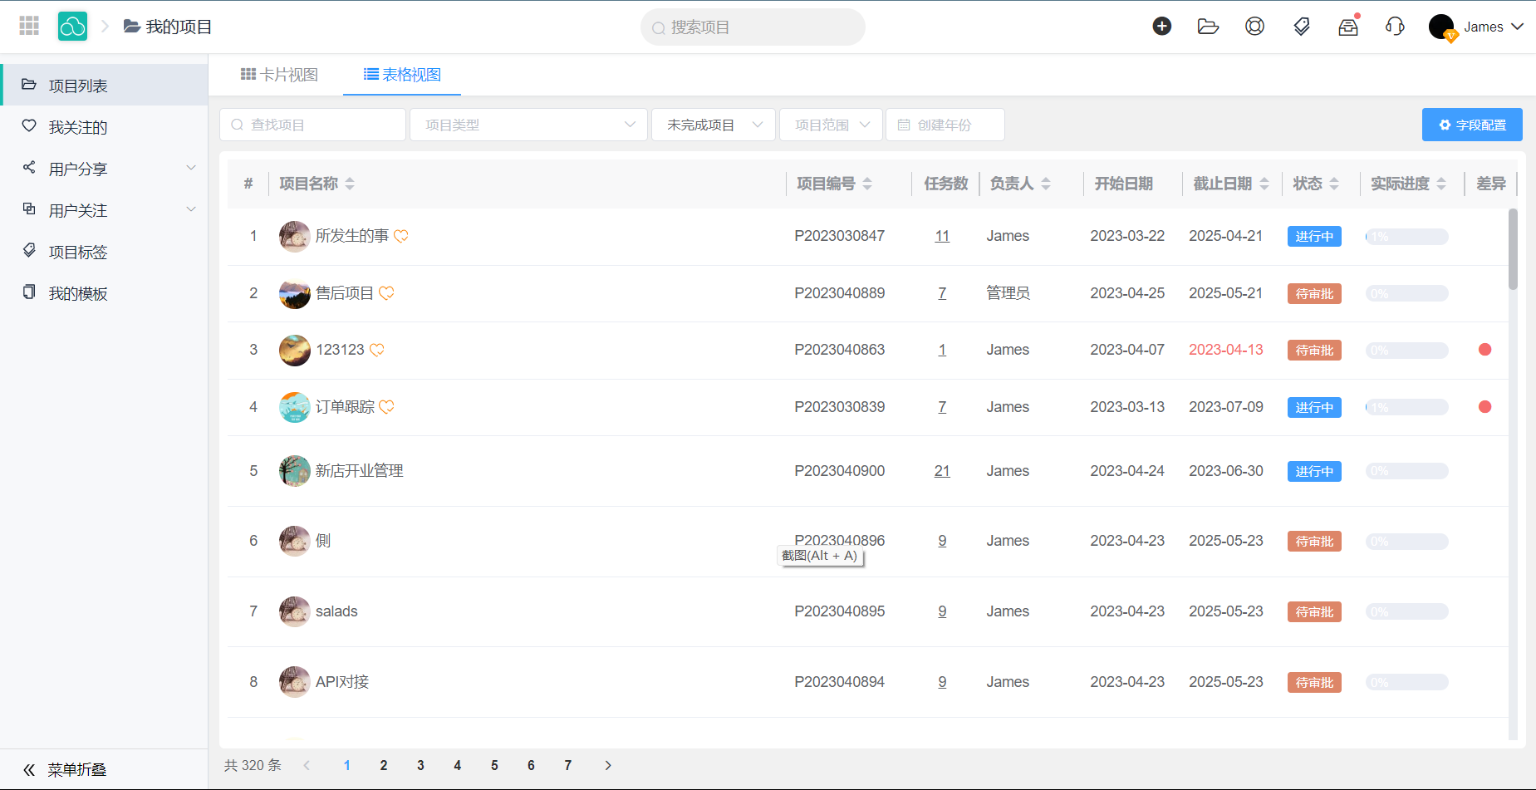Go to page 7

pyautogui.click(x=568, y=765)
